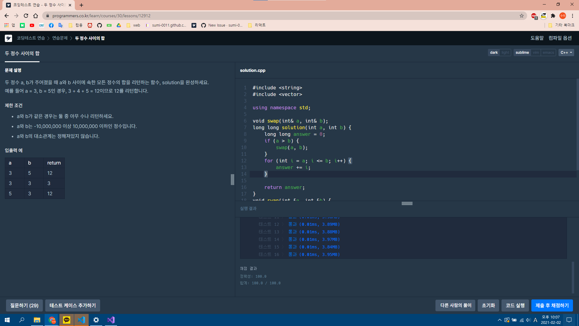Open the 기타 북마크 folder
The width and height of the screenshot is (579, 326).
[x=561, y=25]
